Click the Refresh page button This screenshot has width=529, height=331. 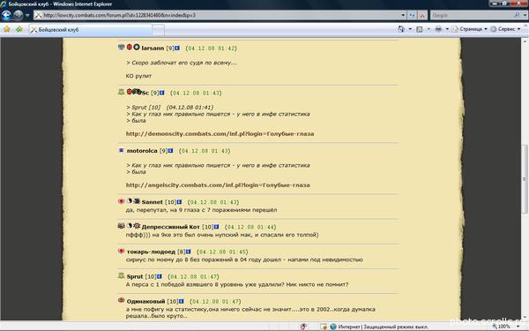point(412,15)
